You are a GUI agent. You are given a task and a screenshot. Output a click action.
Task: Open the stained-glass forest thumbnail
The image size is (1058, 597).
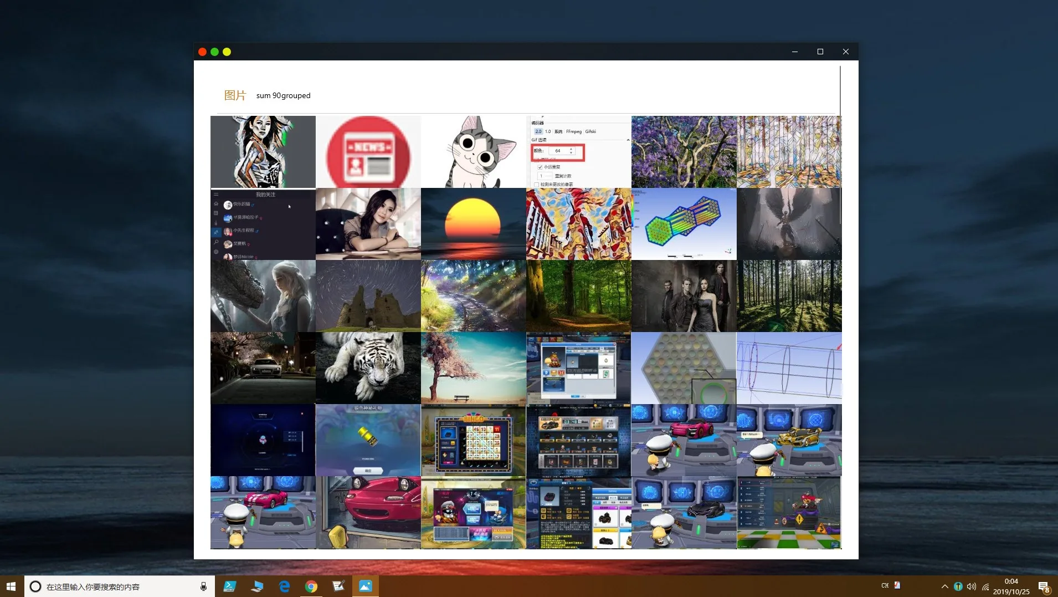point(789,152)
